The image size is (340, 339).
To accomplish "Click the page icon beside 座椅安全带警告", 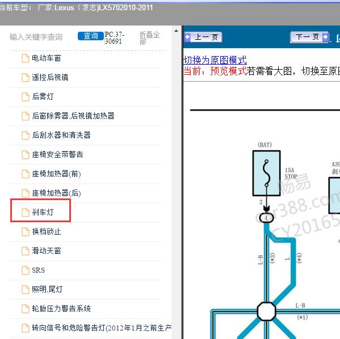I will [x=26, y=155].
